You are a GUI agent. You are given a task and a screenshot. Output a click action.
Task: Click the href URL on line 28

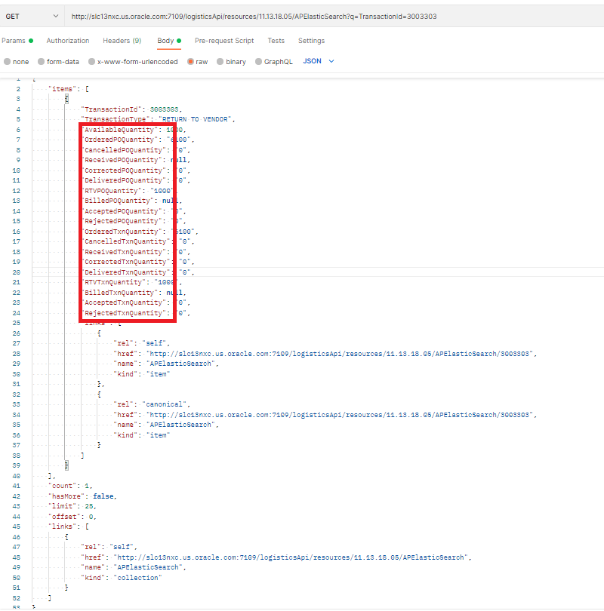tap(339, 354)
